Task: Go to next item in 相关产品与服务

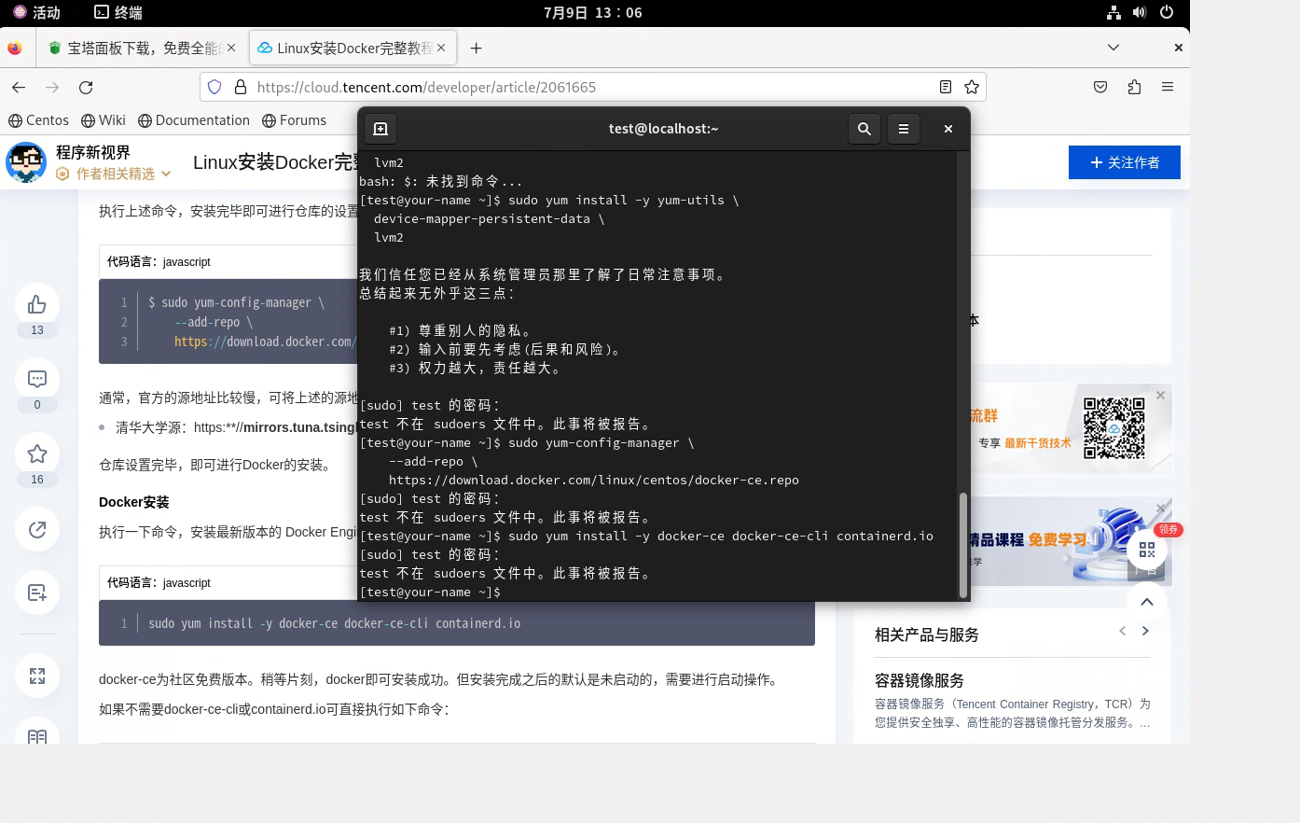Action: pyautogui.click(x=1145, y=632)
